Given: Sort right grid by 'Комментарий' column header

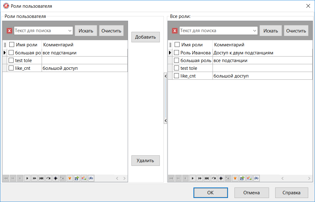Looking at the screenshot, I should click(229, 45).
